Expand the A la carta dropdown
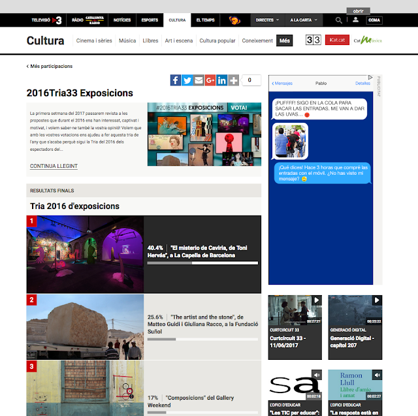Viewport: 418px width, 416px height. pyautogui.click(x=304, y=20)
